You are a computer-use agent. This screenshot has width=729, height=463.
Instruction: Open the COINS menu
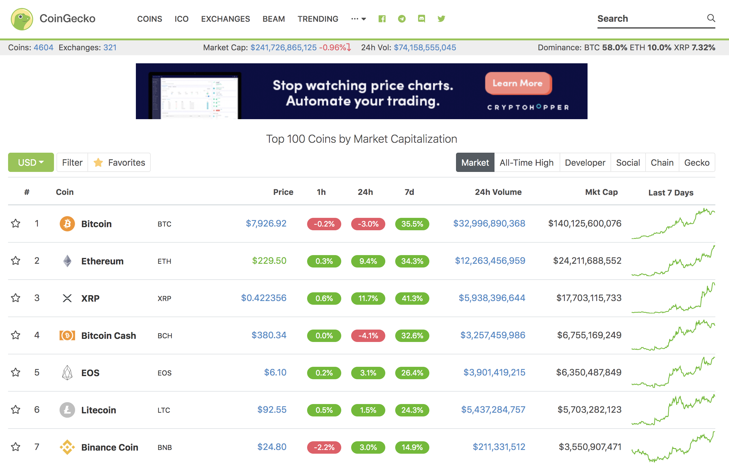(150, 19)
